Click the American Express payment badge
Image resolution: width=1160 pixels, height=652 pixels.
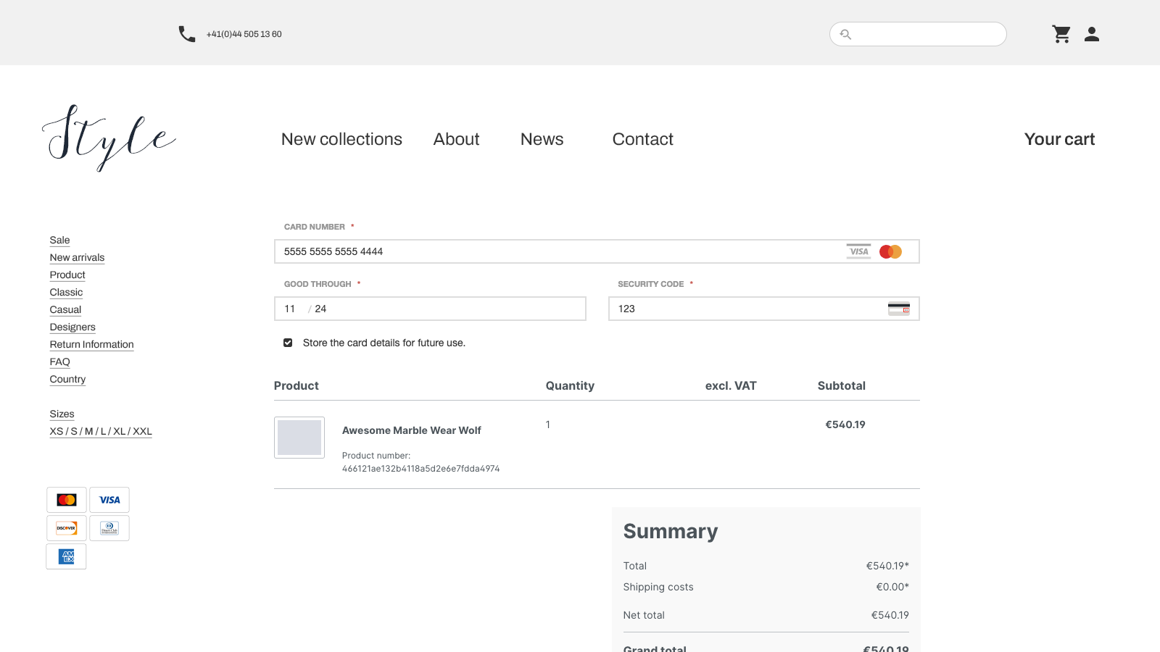pyautogui.click(x=67, y=556)
